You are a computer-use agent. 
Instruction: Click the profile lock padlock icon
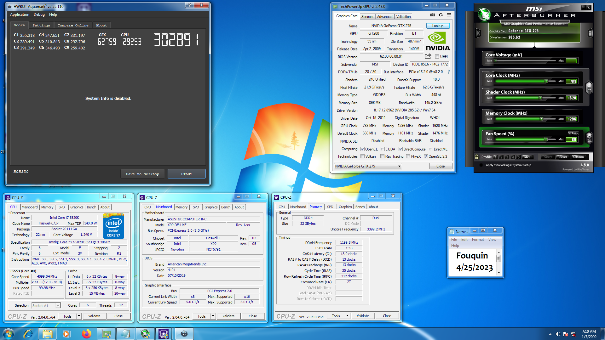click(x=477, y=157)
